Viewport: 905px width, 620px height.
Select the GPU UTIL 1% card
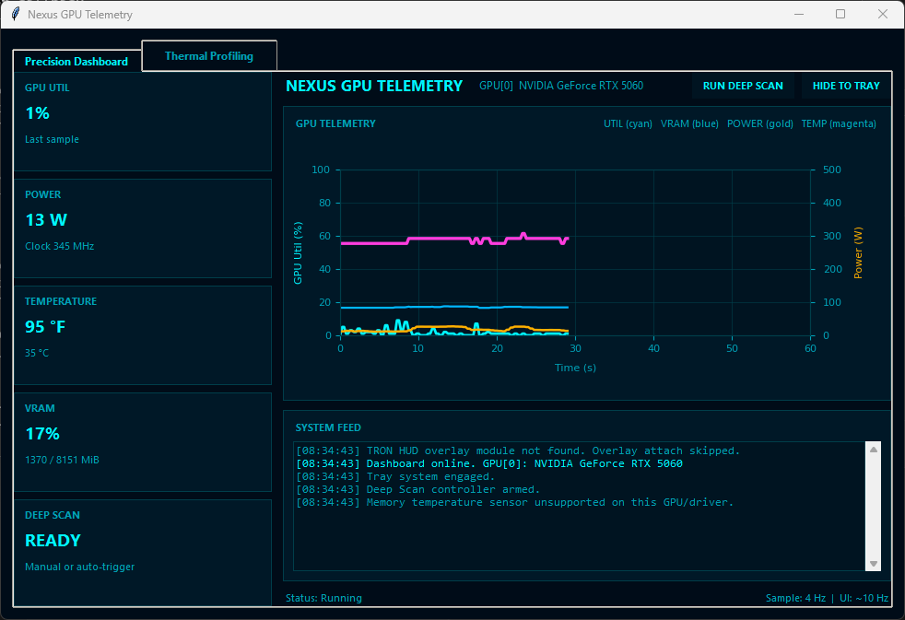(142, 122)
